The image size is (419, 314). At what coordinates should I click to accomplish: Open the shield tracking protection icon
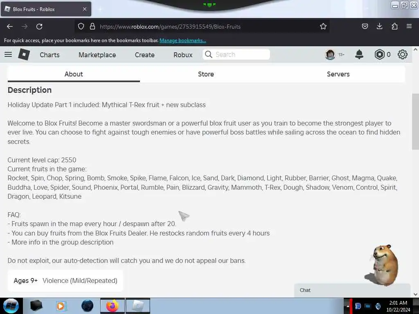81,27
